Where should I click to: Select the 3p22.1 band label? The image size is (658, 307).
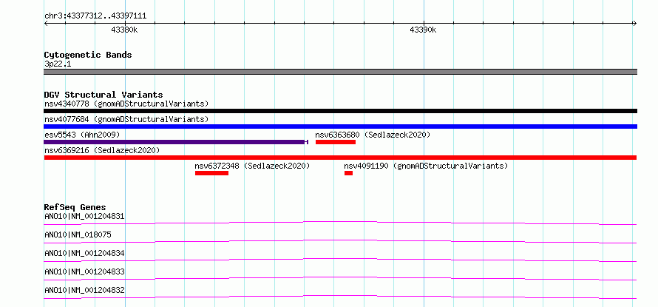pos(58,64)
